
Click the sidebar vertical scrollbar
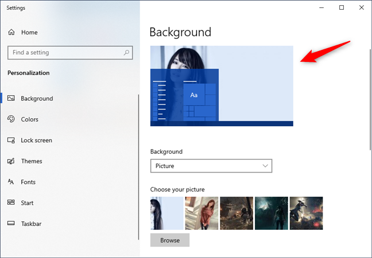(x=138, y=167)
